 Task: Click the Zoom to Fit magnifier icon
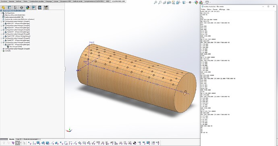pos(156,2)
